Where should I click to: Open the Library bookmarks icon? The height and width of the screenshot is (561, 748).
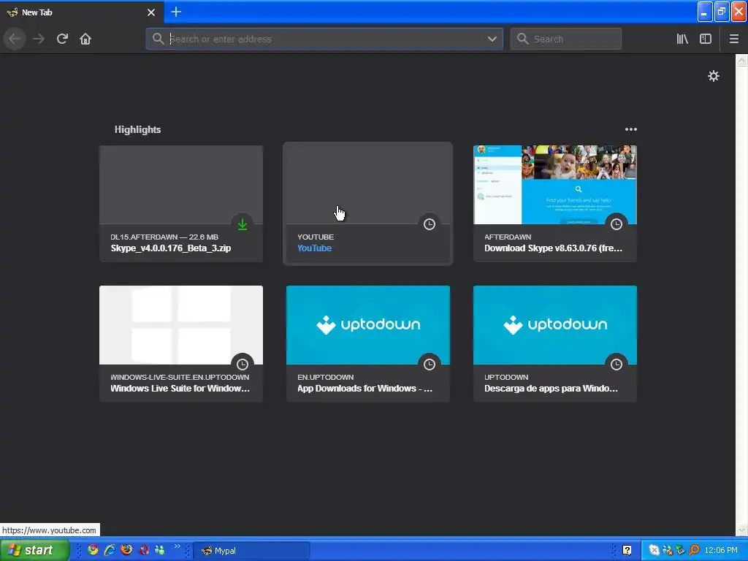point(682,39)
